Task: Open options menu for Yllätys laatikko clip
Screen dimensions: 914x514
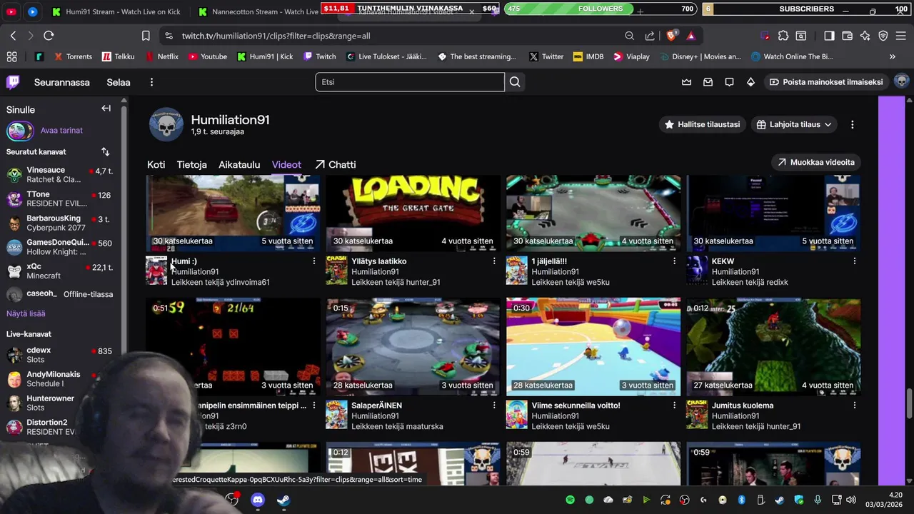Action: 493,261
